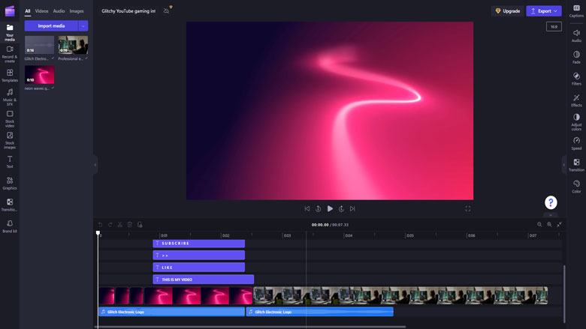Switch to the Images tab

point(77,11)
